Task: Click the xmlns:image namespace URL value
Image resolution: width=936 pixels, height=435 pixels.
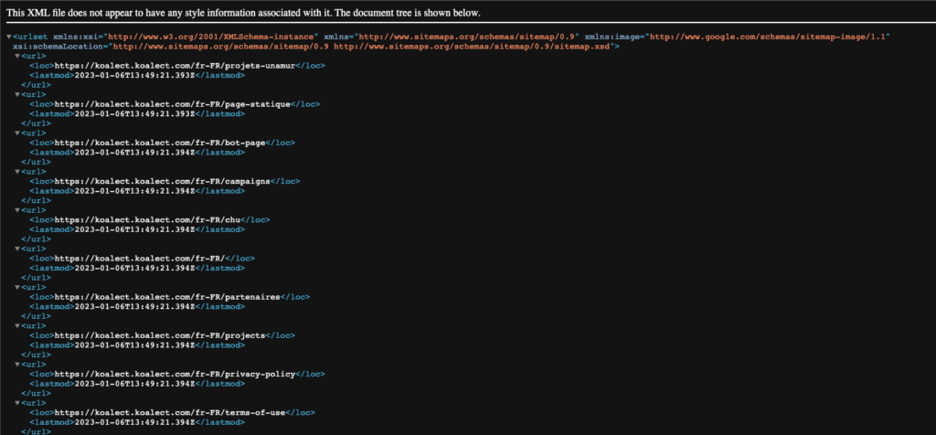Action: 770,37
